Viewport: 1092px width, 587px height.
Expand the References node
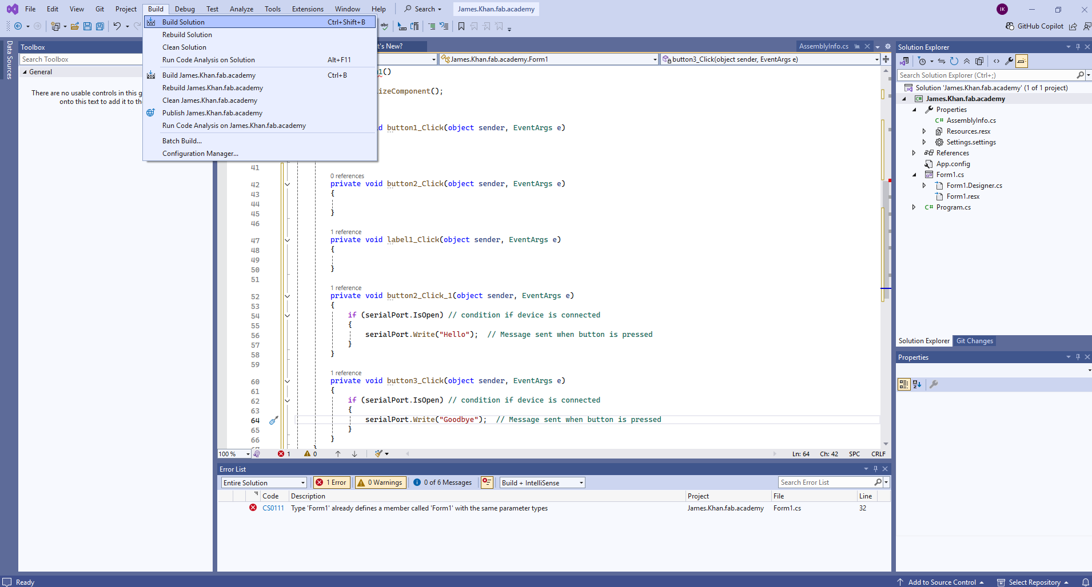point(914,153)
